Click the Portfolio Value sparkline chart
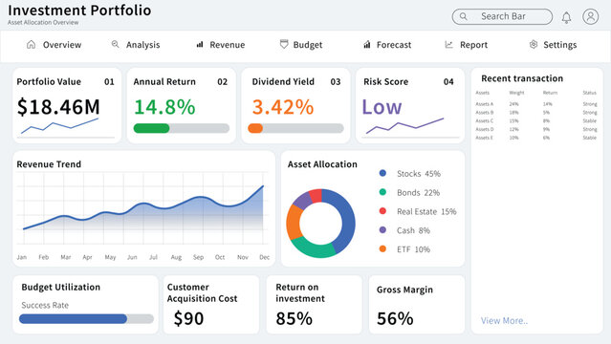This screenshot has width=611, height=344. click(x=59, y=126)
